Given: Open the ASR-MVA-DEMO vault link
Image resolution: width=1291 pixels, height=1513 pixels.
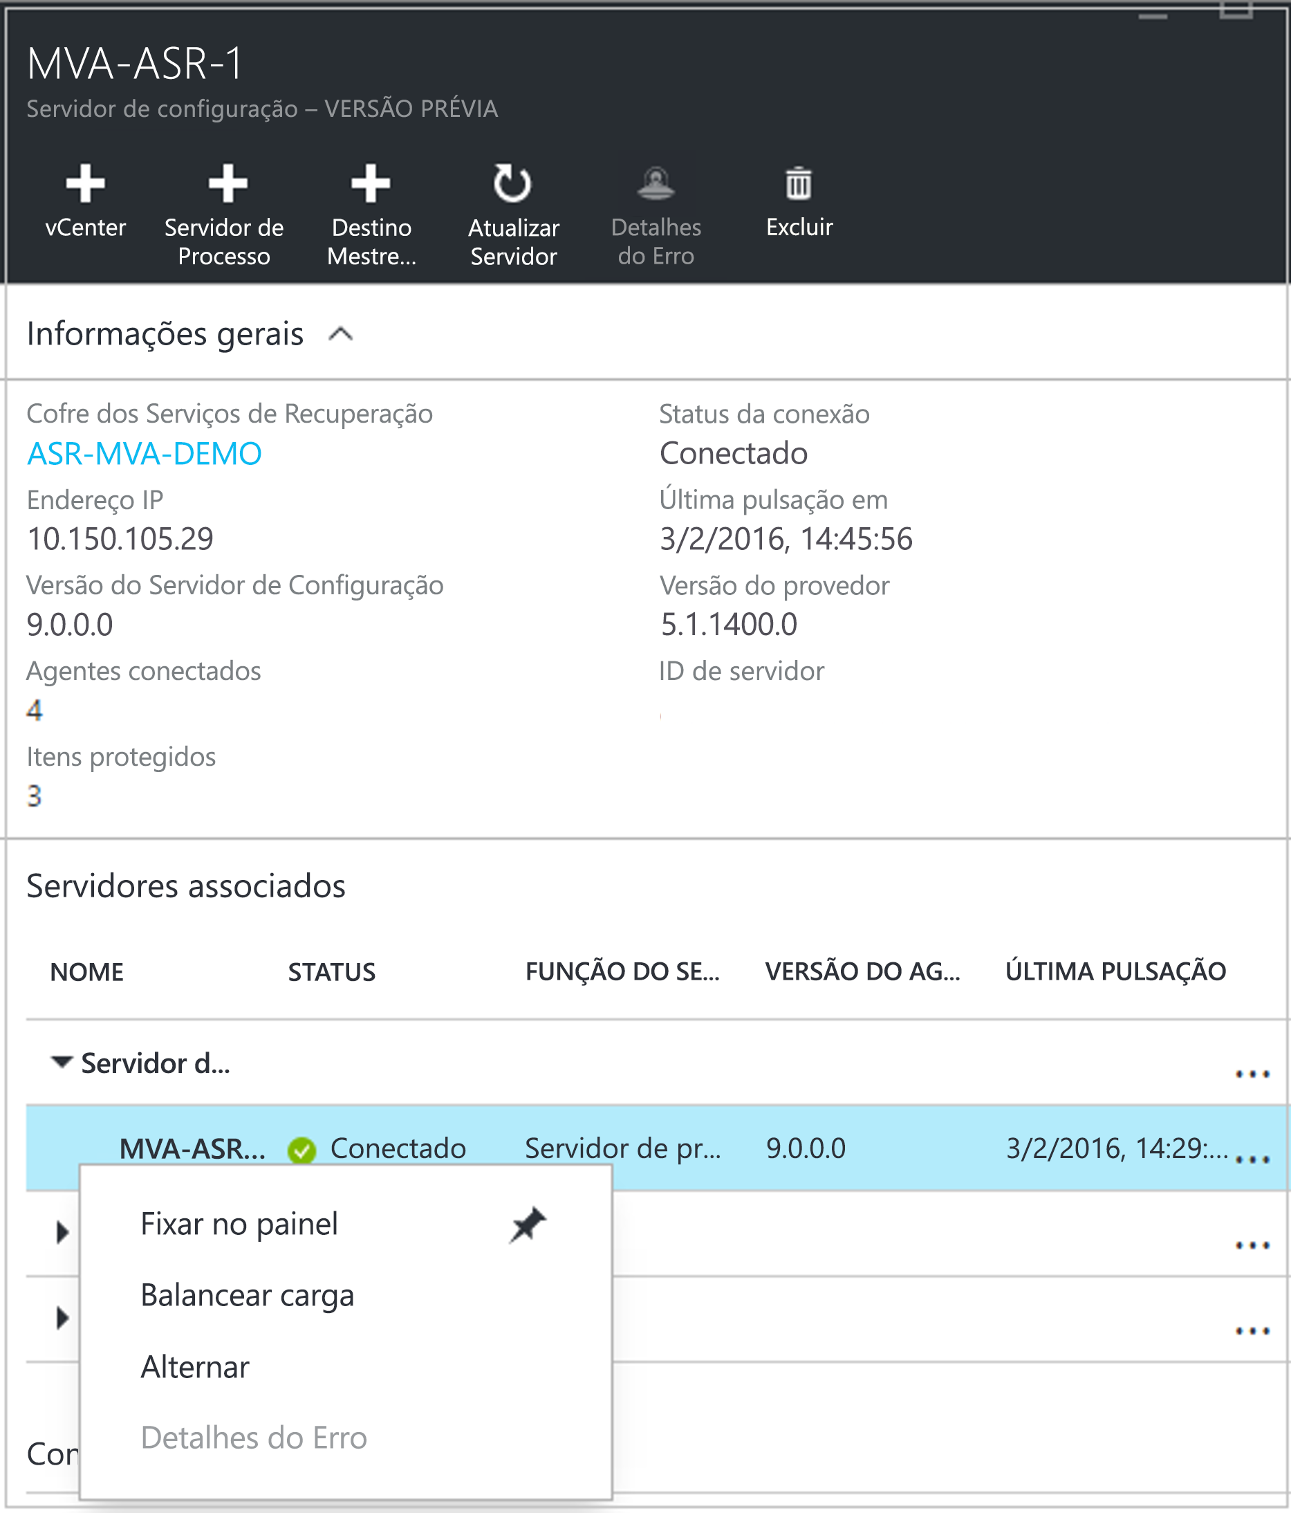Looking at the screenshot, I should (145, 453).
